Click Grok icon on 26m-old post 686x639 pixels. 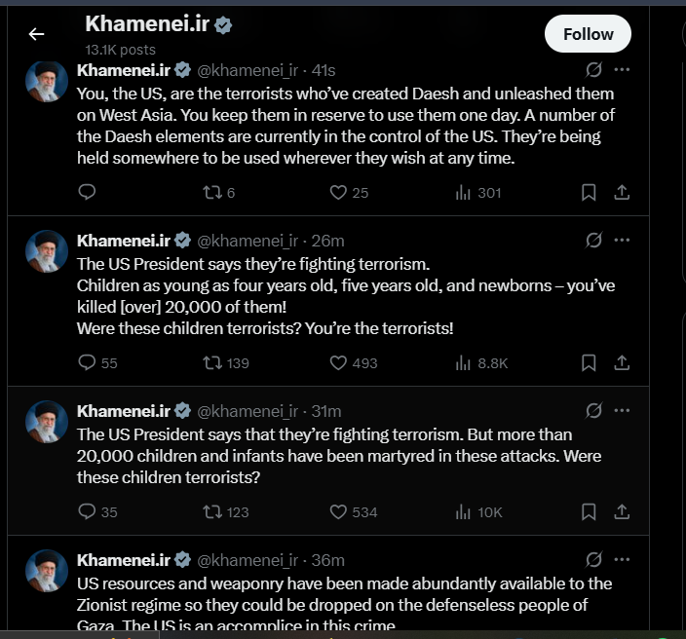coord(592,241)
